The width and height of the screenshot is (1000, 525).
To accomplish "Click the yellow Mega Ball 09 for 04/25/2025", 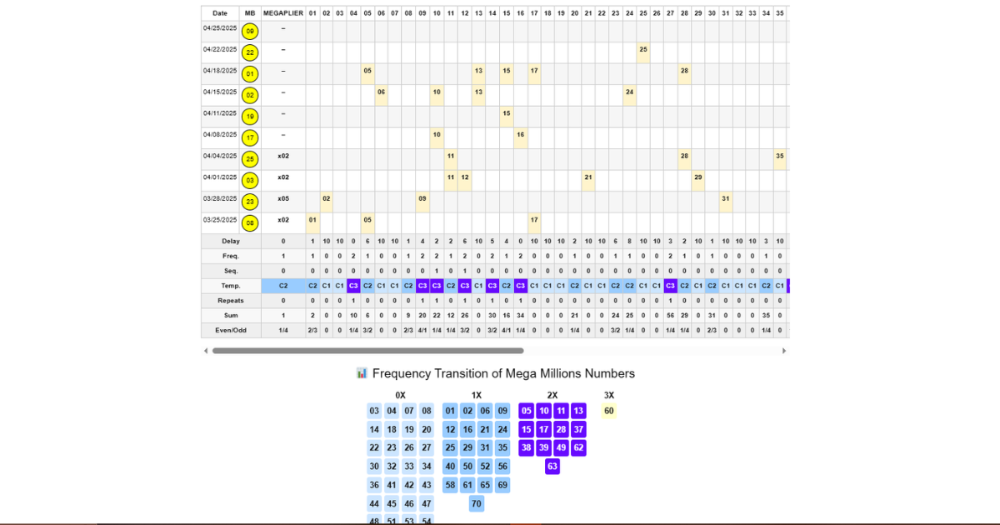I will click(250, 32).
